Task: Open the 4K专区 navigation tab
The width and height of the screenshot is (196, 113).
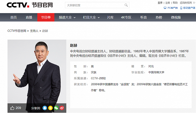Action: tap(126, 17)
